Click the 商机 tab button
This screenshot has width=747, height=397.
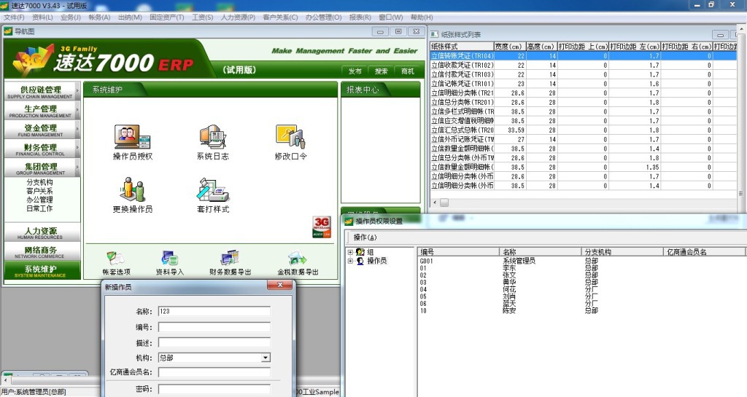tap(407, 71)
